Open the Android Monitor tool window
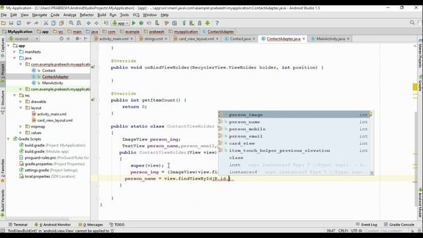 point(53,225)
